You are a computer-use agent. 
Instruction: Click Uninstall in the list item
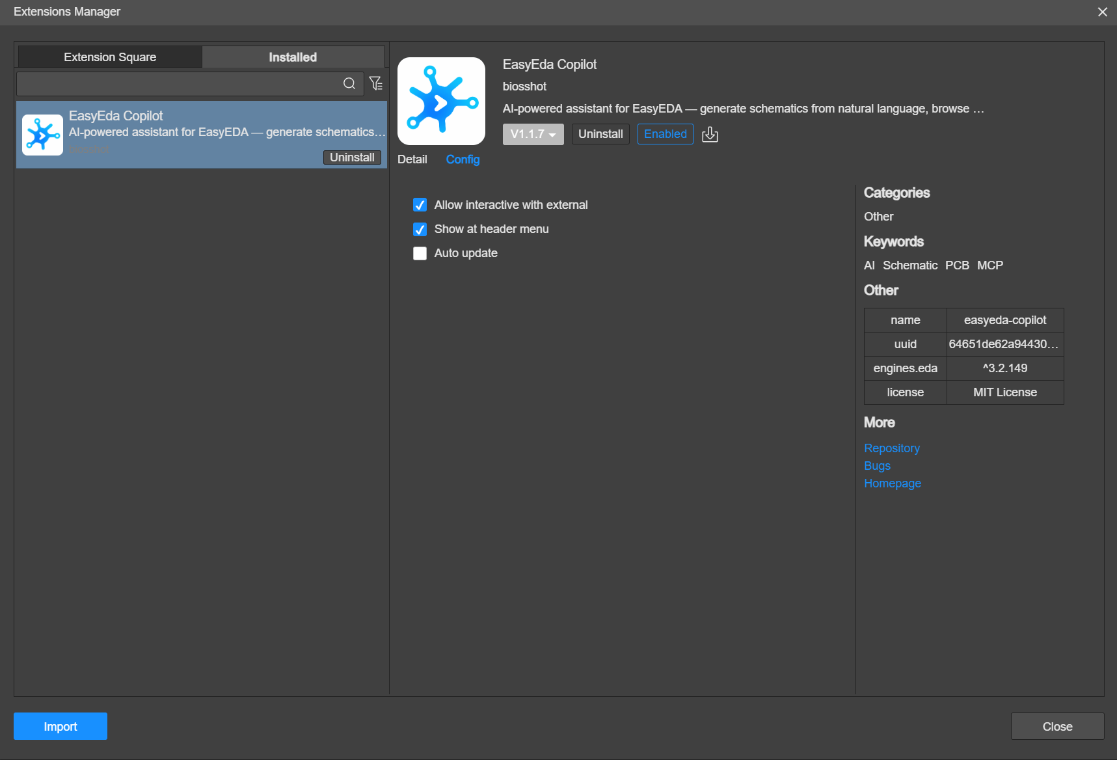coord(352,157)
